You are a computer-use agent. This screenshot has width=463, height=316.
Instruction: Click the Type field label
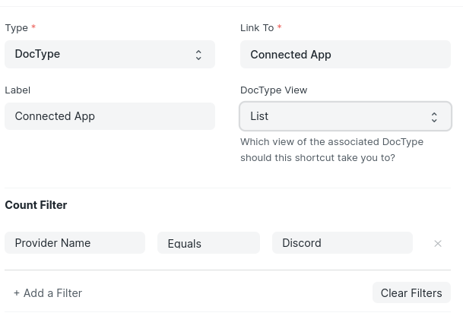[x=16, y=28]
